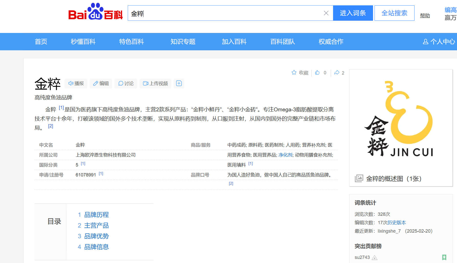Screen dimensions: 457x263
Task: Open the 讨论 comment button
Action: tap(126, 83)
